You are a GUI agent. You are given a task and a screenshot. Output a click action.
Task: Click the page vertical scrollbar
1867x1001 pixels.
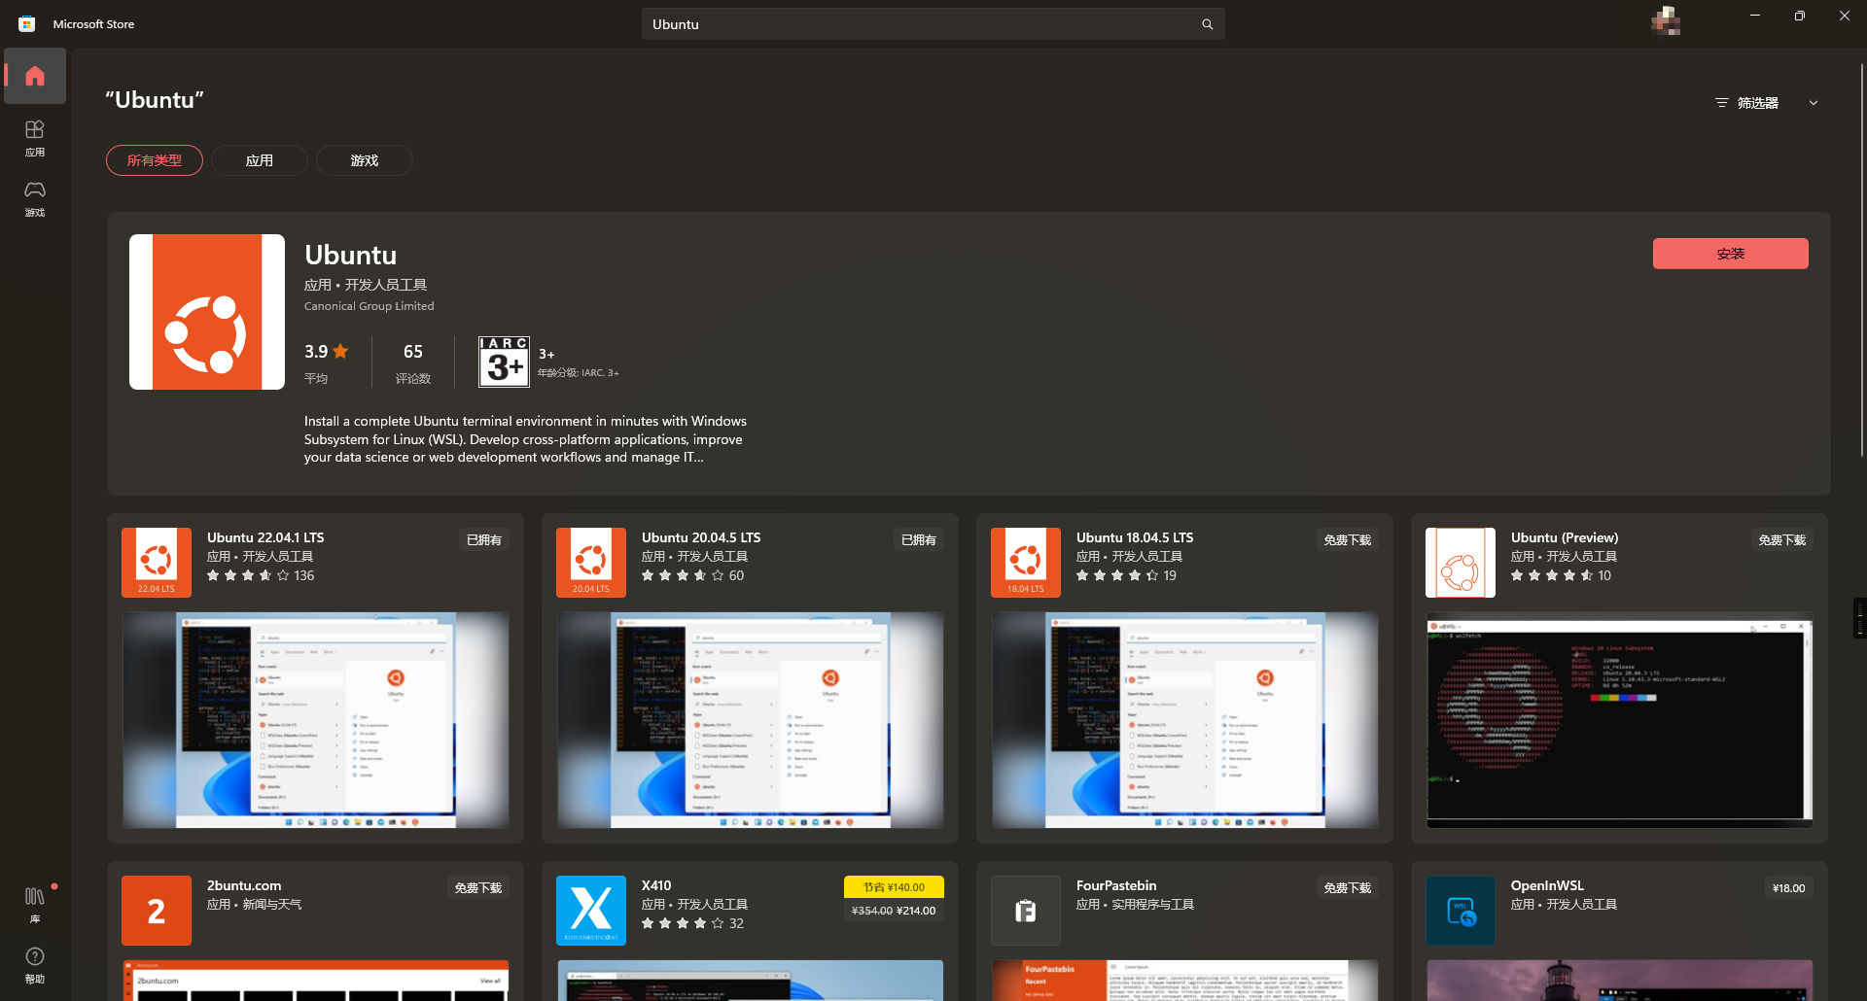point(1862,260)
